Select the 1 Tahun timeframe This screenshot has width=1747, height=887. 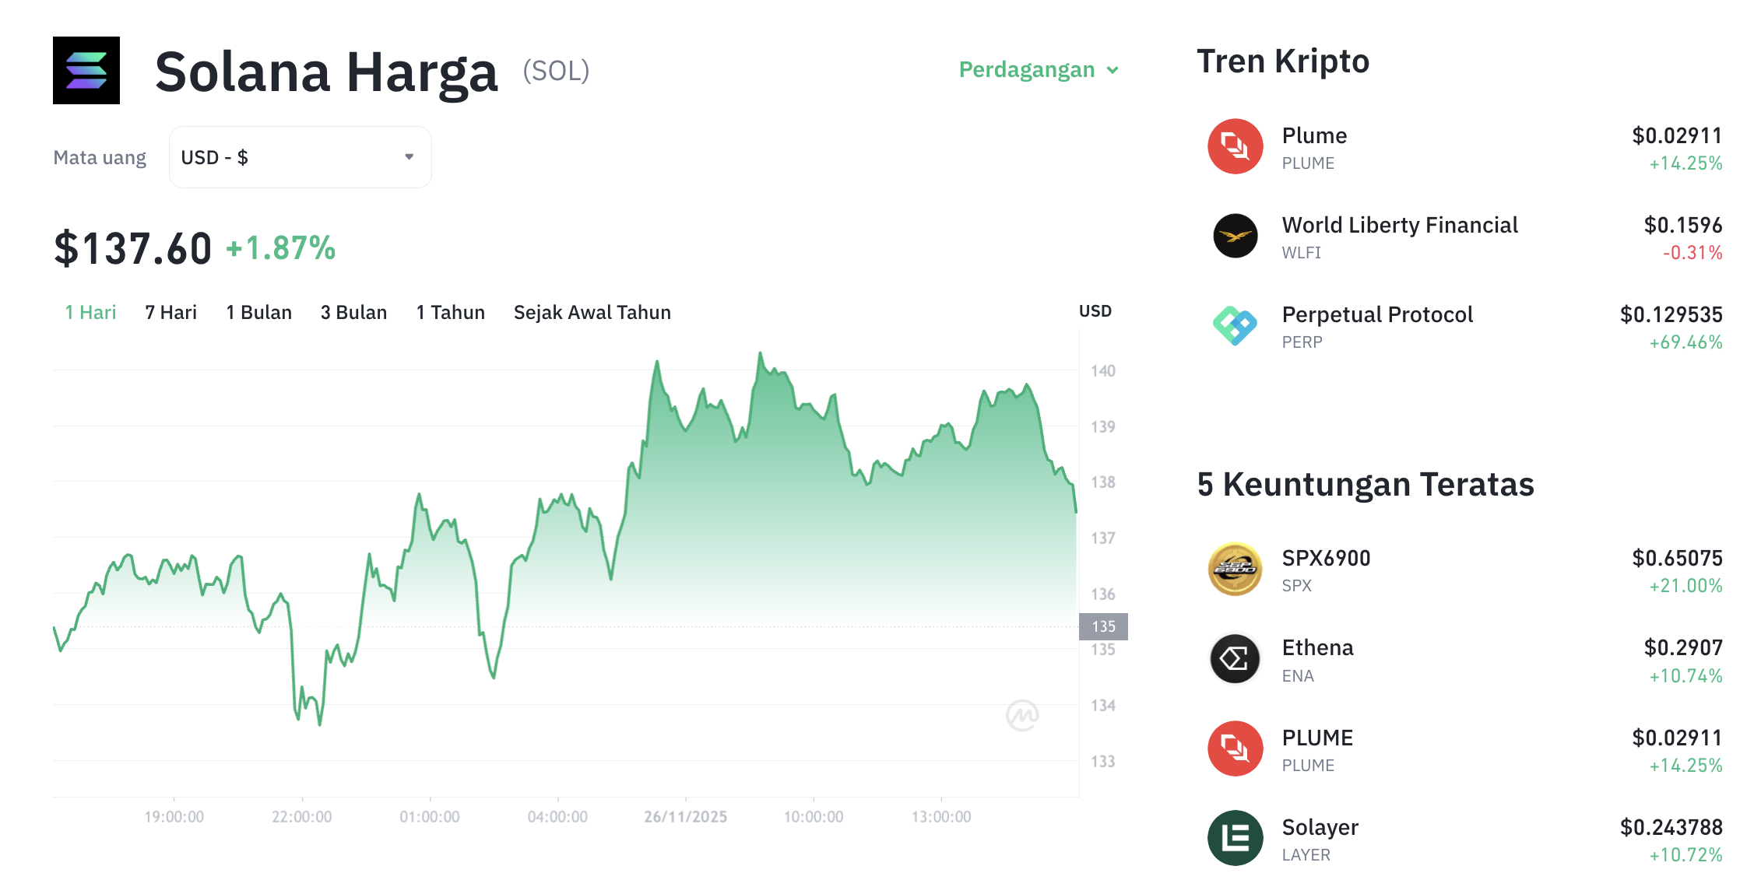[450, 312]
